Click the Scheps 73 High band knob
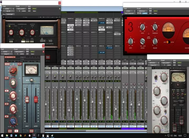This screenshot has width=189, height=138. 13,83
